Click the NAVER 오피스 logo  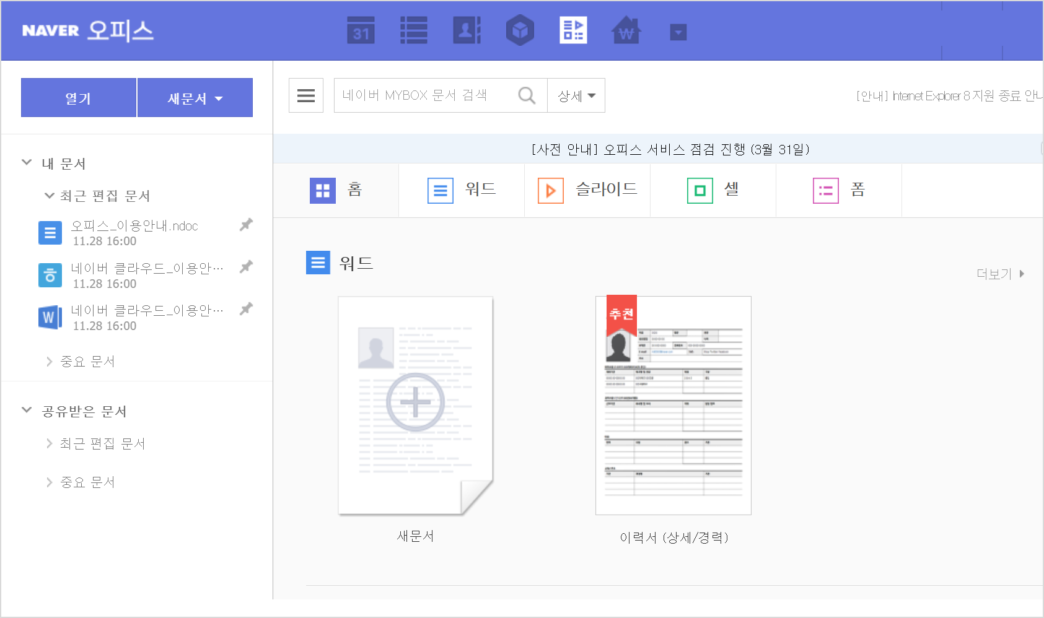pyautogui.click(x=87, y=30)
